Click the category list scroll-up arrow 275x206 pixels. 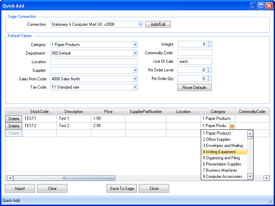click(250, 134)
